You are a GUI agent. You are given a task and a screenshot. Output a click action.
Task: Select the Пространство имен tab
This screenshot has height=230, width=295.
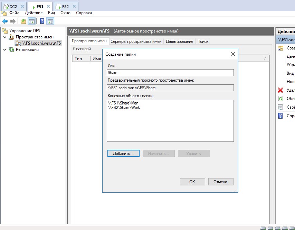[89, 41]
